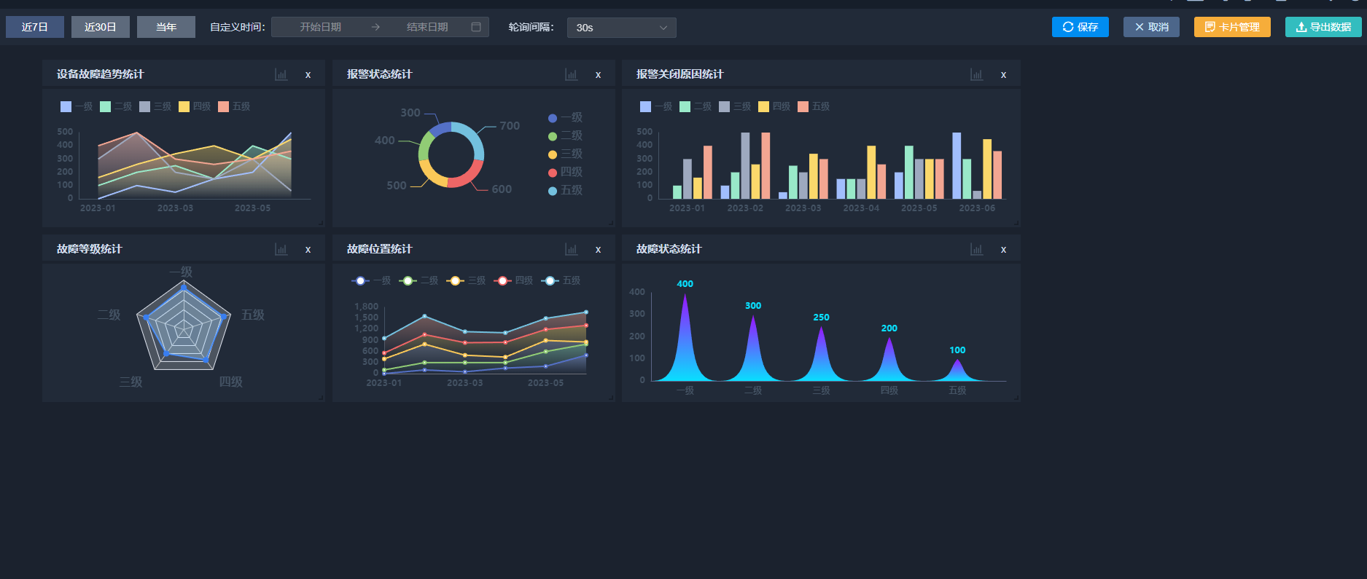Viewport: 1367px width, 579px height.
Task: Close the 报警状态统计 card
Action: (x=598, y=74)
